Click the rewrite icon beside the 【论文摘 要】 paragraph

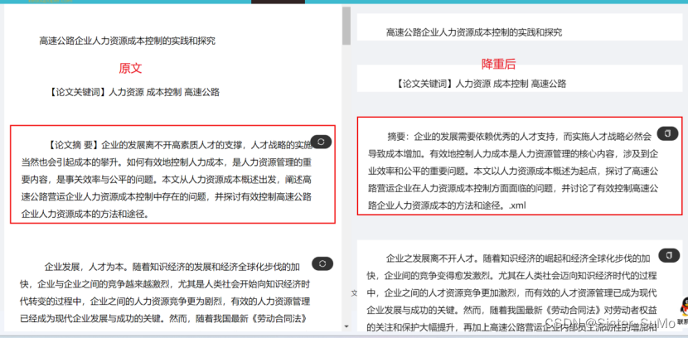point(321,142)
